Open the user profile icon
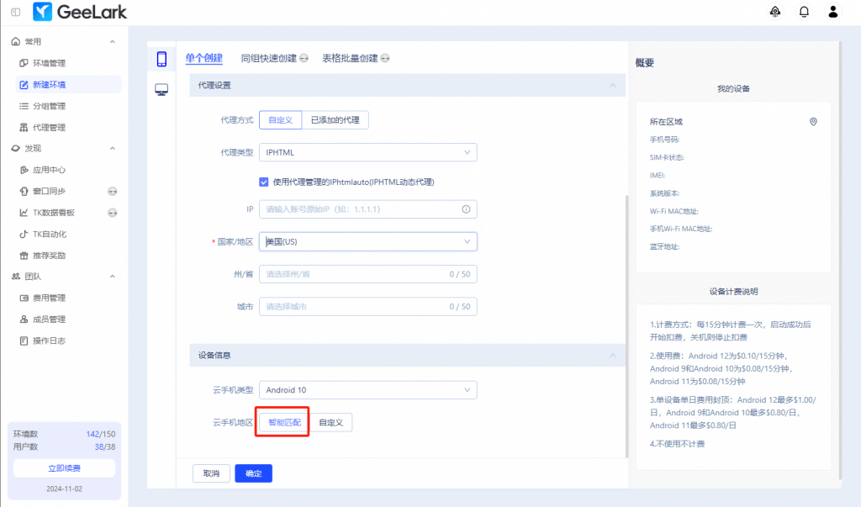Viewport: 861px width, 507px height. pyautogui.click(x=833, y=12)
